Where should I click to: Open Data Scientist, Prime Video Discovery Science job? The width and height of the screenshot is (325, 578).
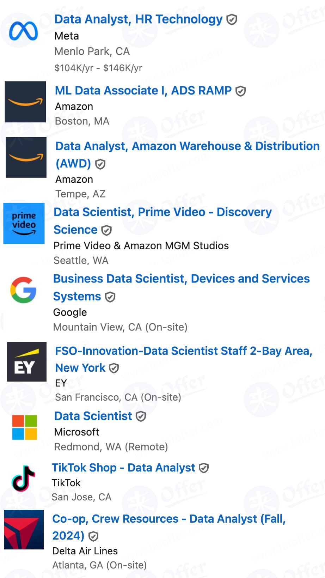pos(162,221)
